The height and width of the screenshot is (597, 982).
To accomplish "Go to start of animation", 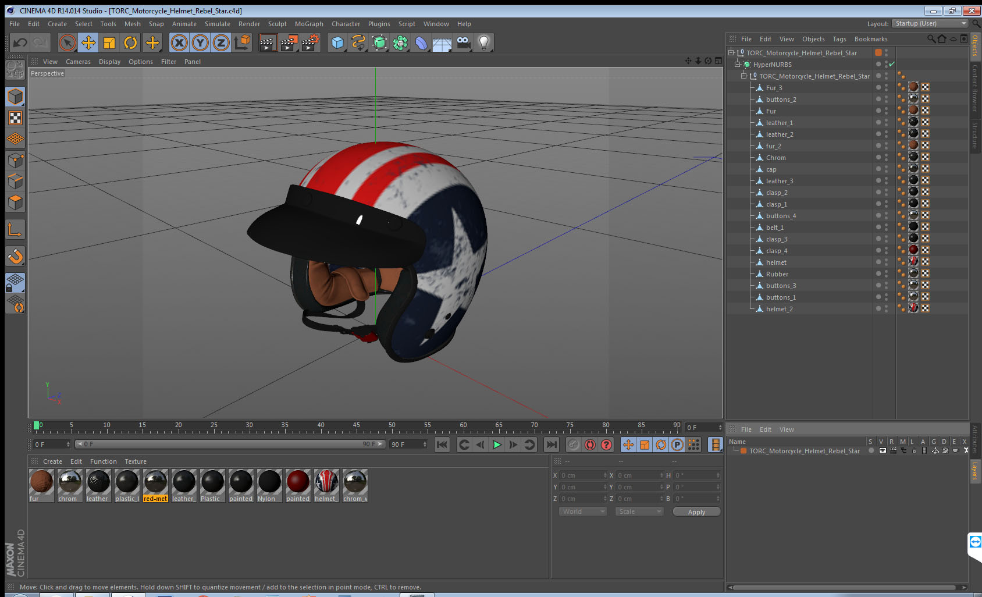I will pyautogui.click(x=442, y=445).
